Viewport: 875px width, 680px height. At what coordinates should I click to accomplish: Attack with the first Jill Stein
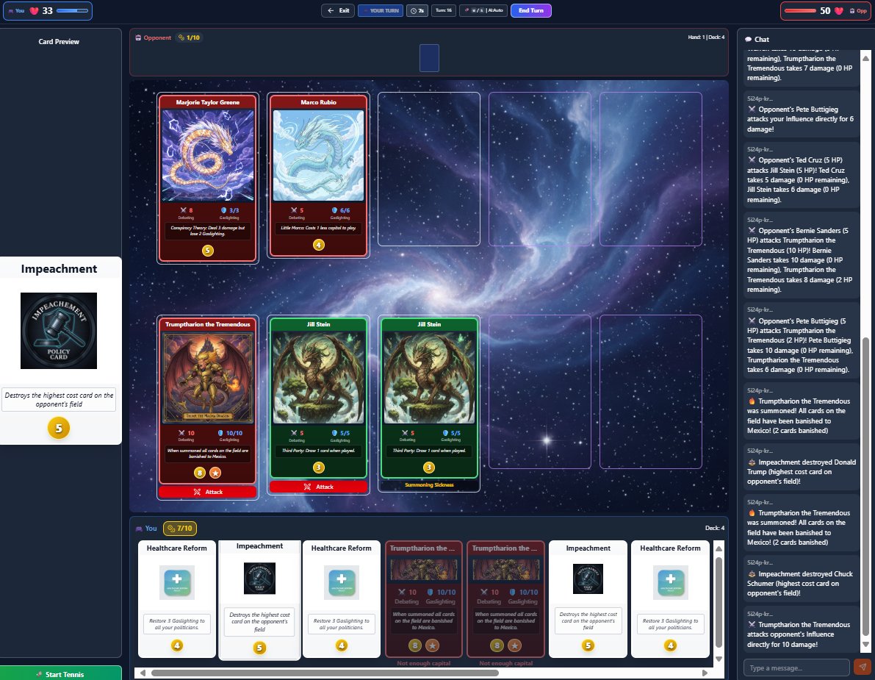(x=318, y=487)
